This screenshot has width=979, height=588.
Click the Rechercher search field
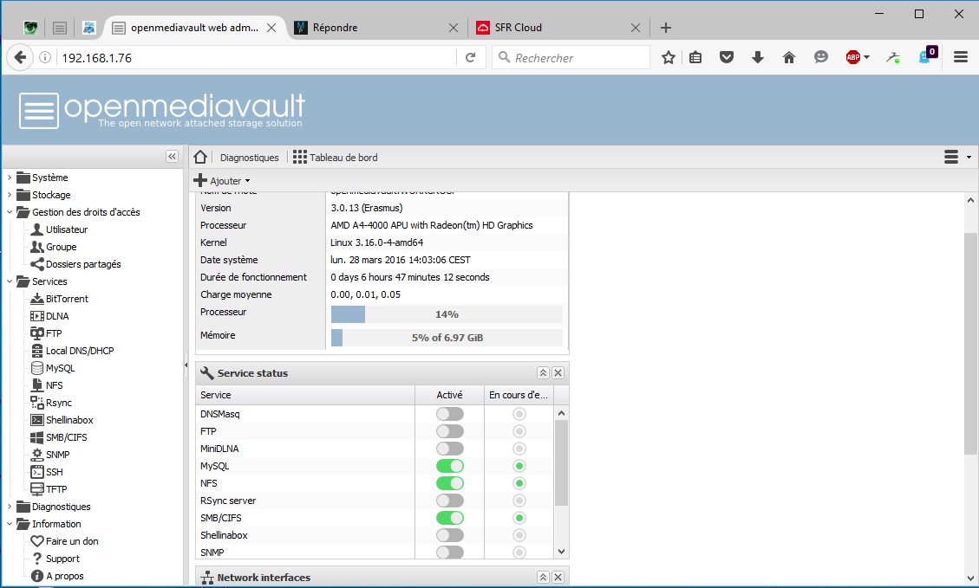[571, 58]
